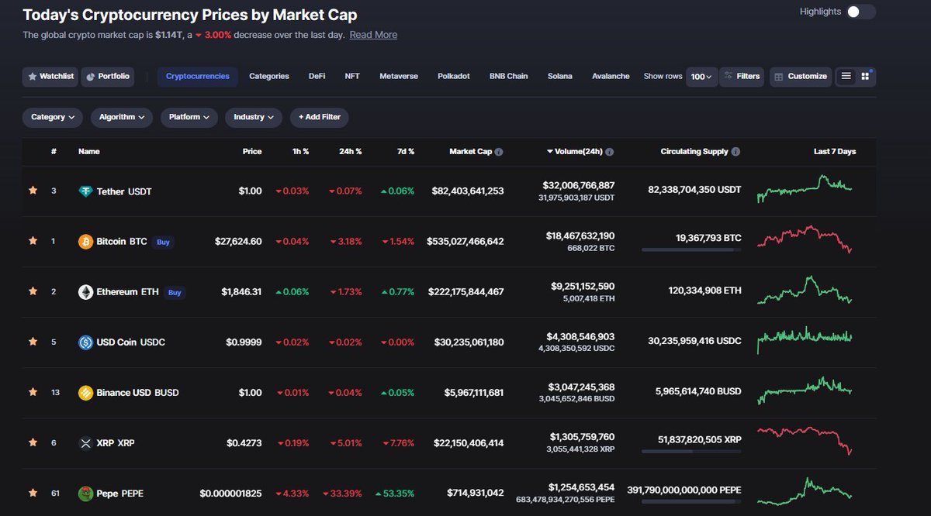Turn on the Highlights switch

861,12
